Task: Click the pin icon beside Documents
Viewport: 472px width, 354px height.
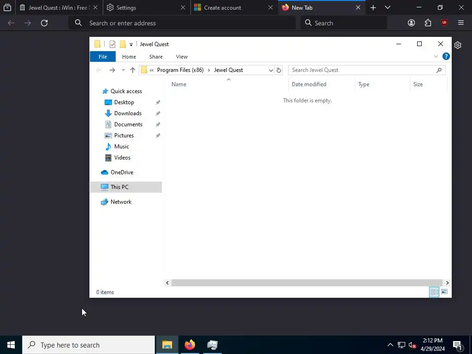Action: (x=158, y=124)
